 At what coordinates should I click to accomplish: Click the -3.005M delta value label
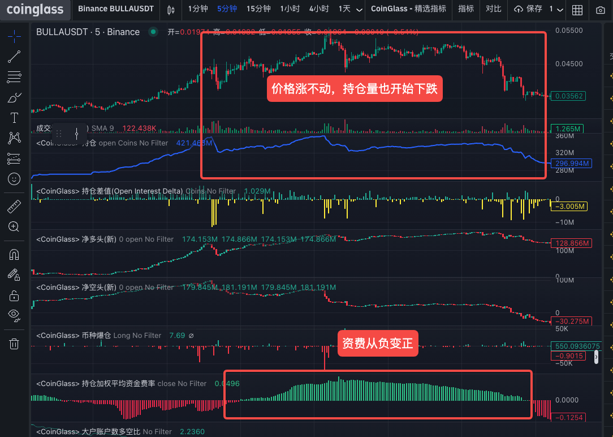click(x=569, y=207)
